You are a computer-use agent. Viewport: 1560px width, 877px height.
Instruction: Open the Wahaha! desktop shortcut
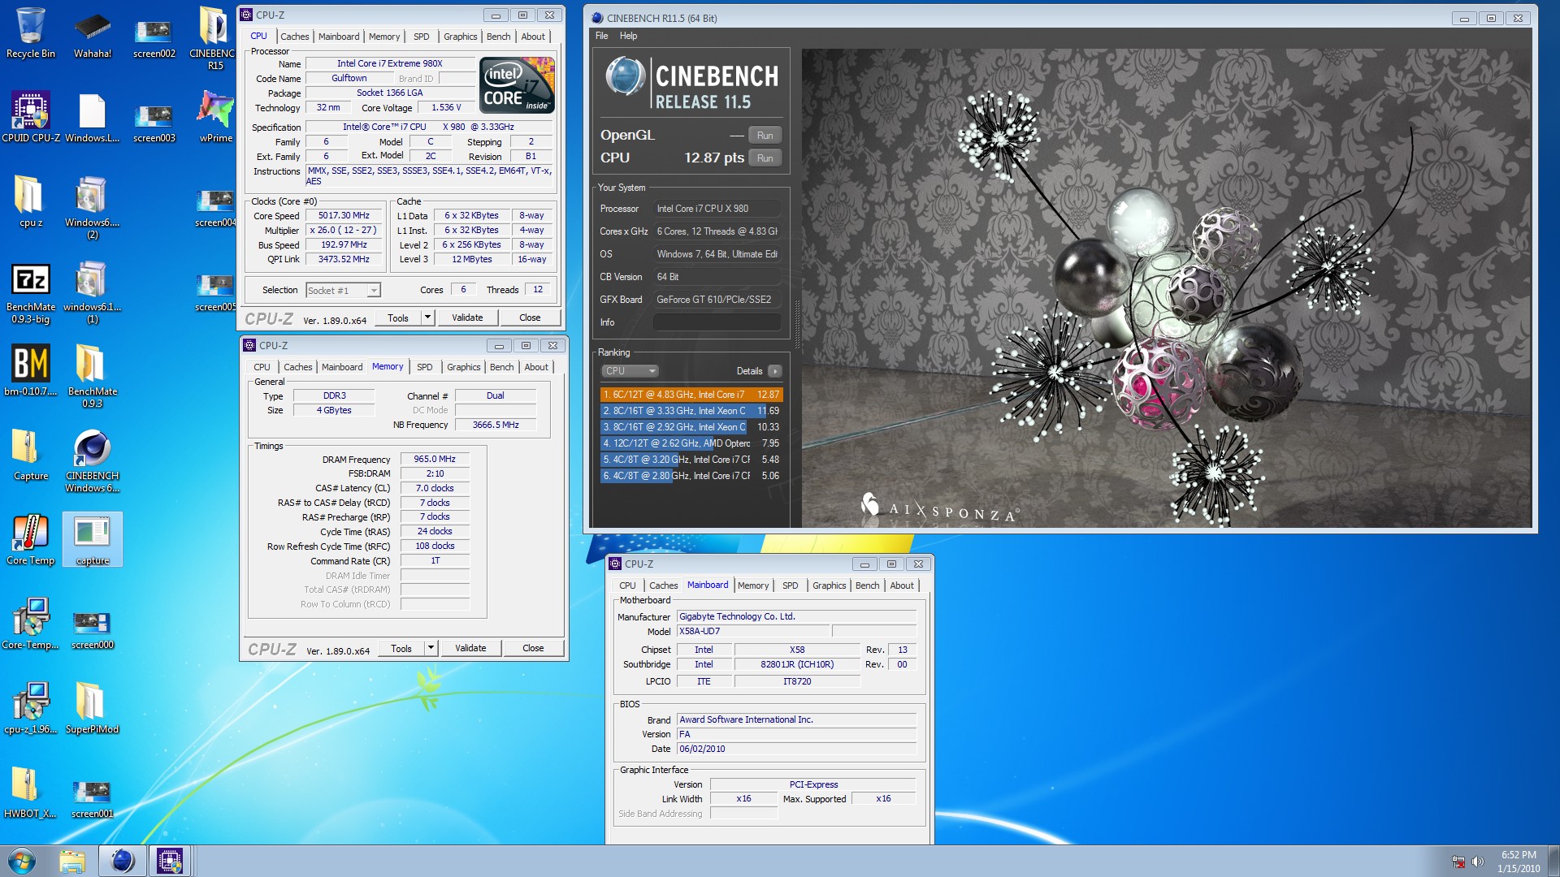click(x=93, y=32)
